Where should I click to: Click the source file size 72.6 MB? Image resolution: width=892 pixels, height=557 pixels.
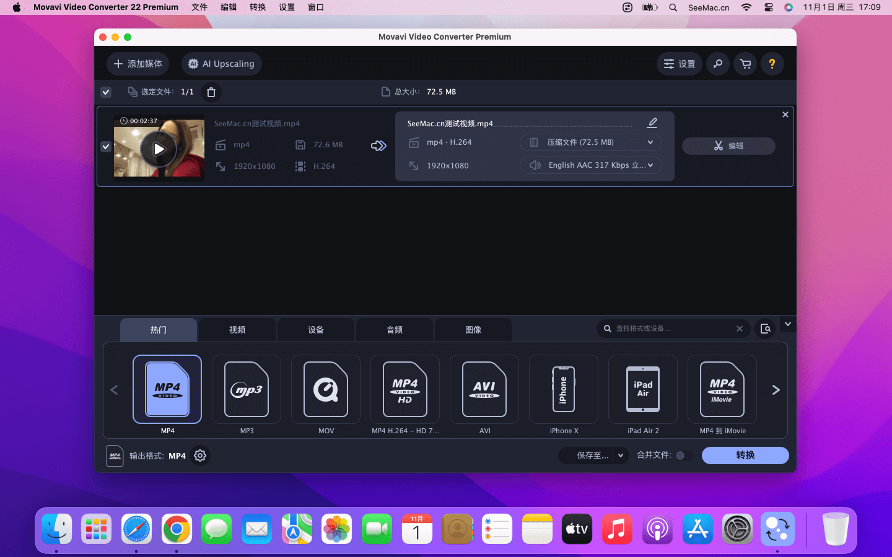(328, 145)
